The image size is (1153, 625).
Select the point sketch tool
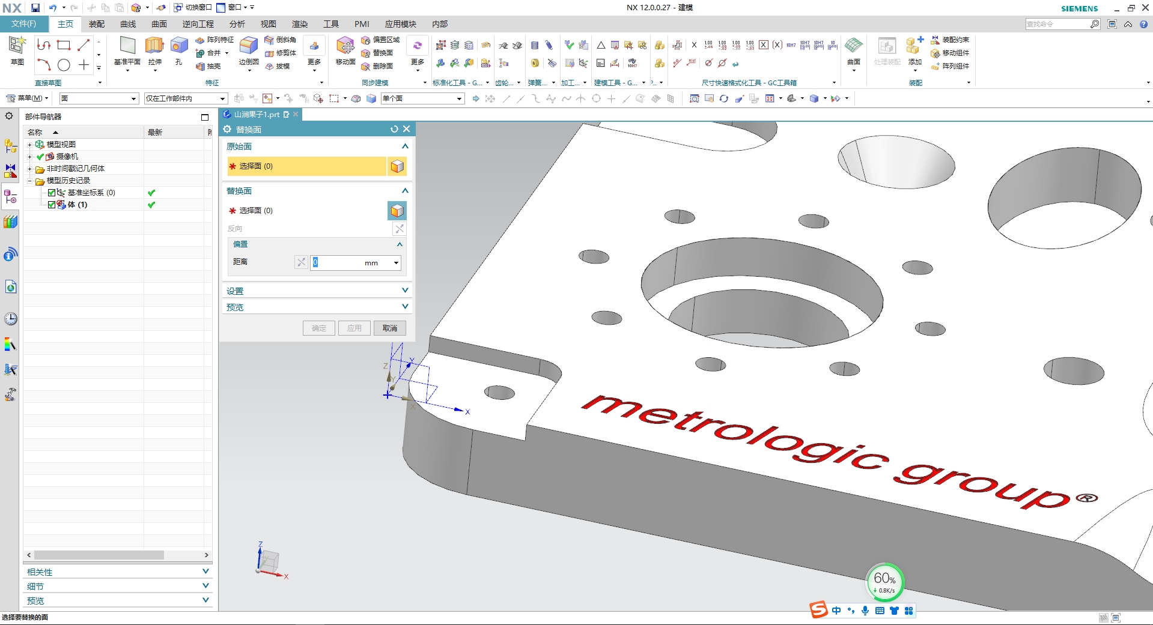coord(84,65)
